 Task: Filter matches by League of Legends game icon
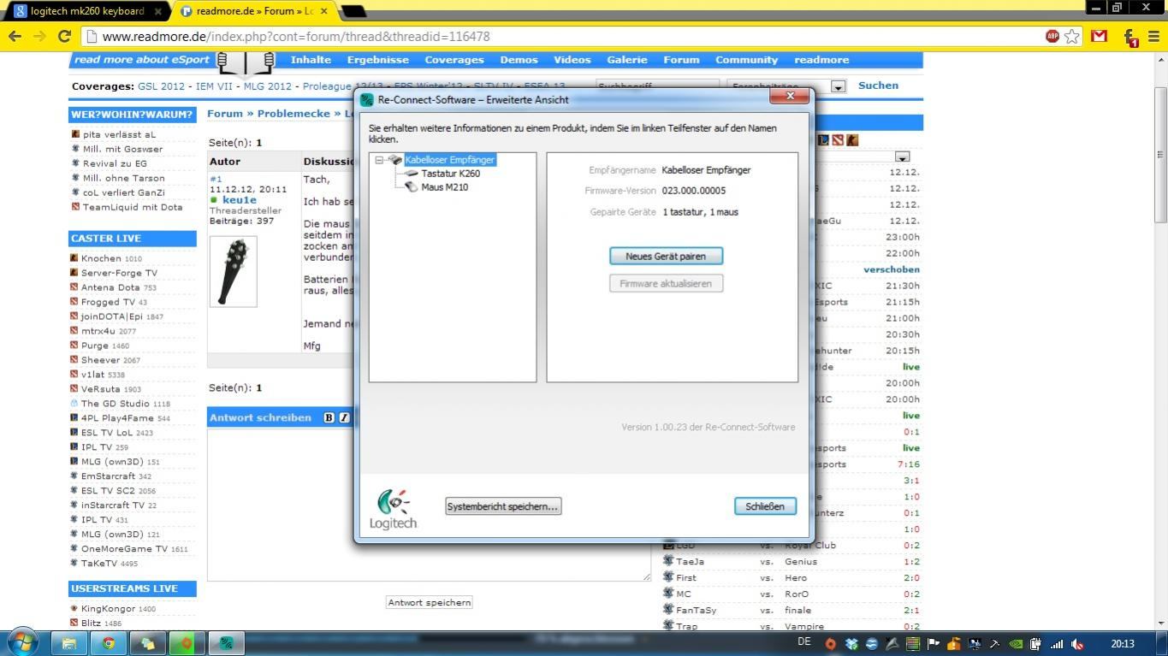tap(823, 140)
